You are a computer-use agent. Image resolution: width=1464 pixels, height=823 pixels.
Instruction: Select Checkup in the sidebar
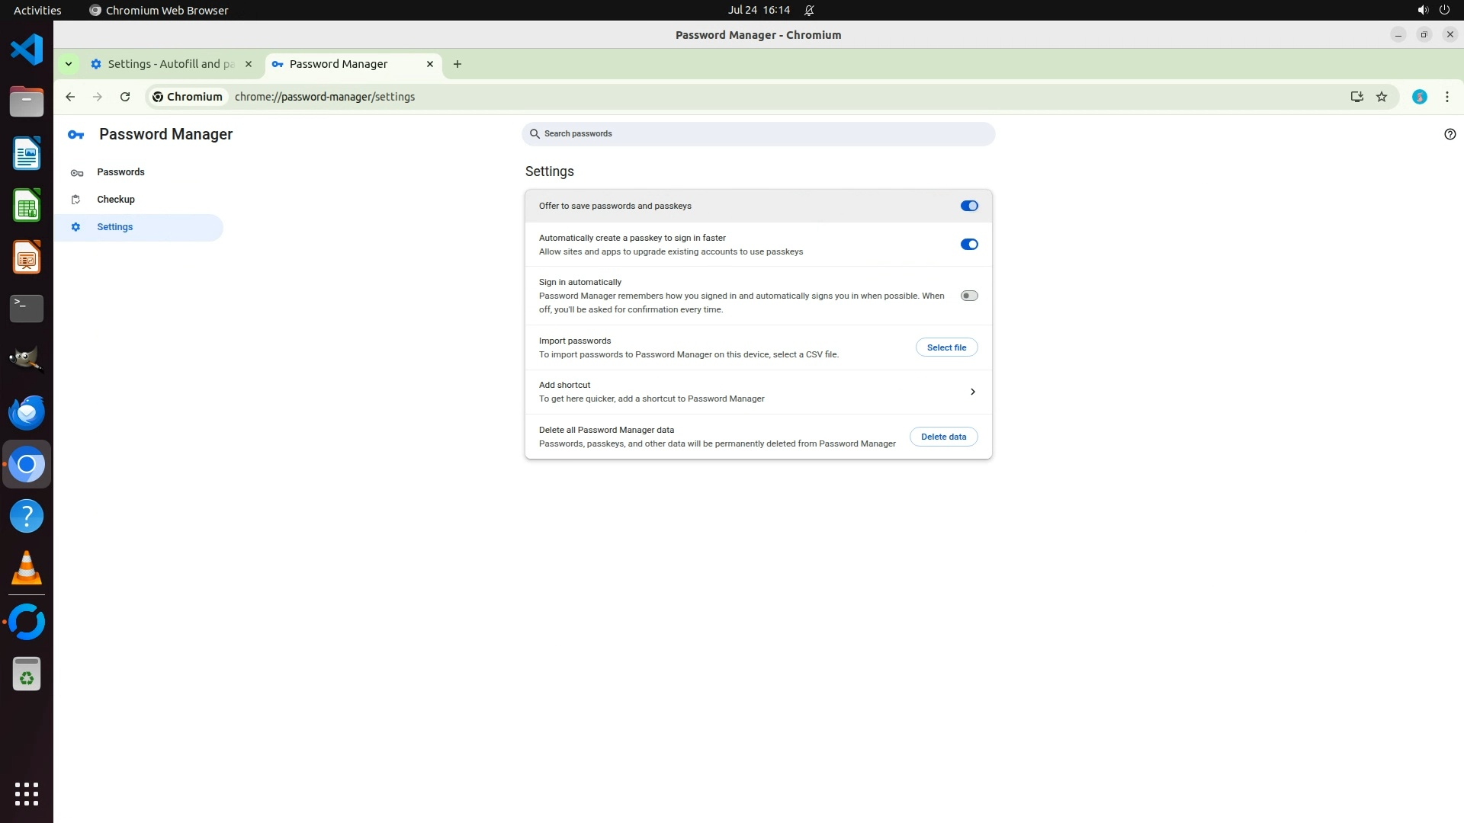[x=116, y=200]
